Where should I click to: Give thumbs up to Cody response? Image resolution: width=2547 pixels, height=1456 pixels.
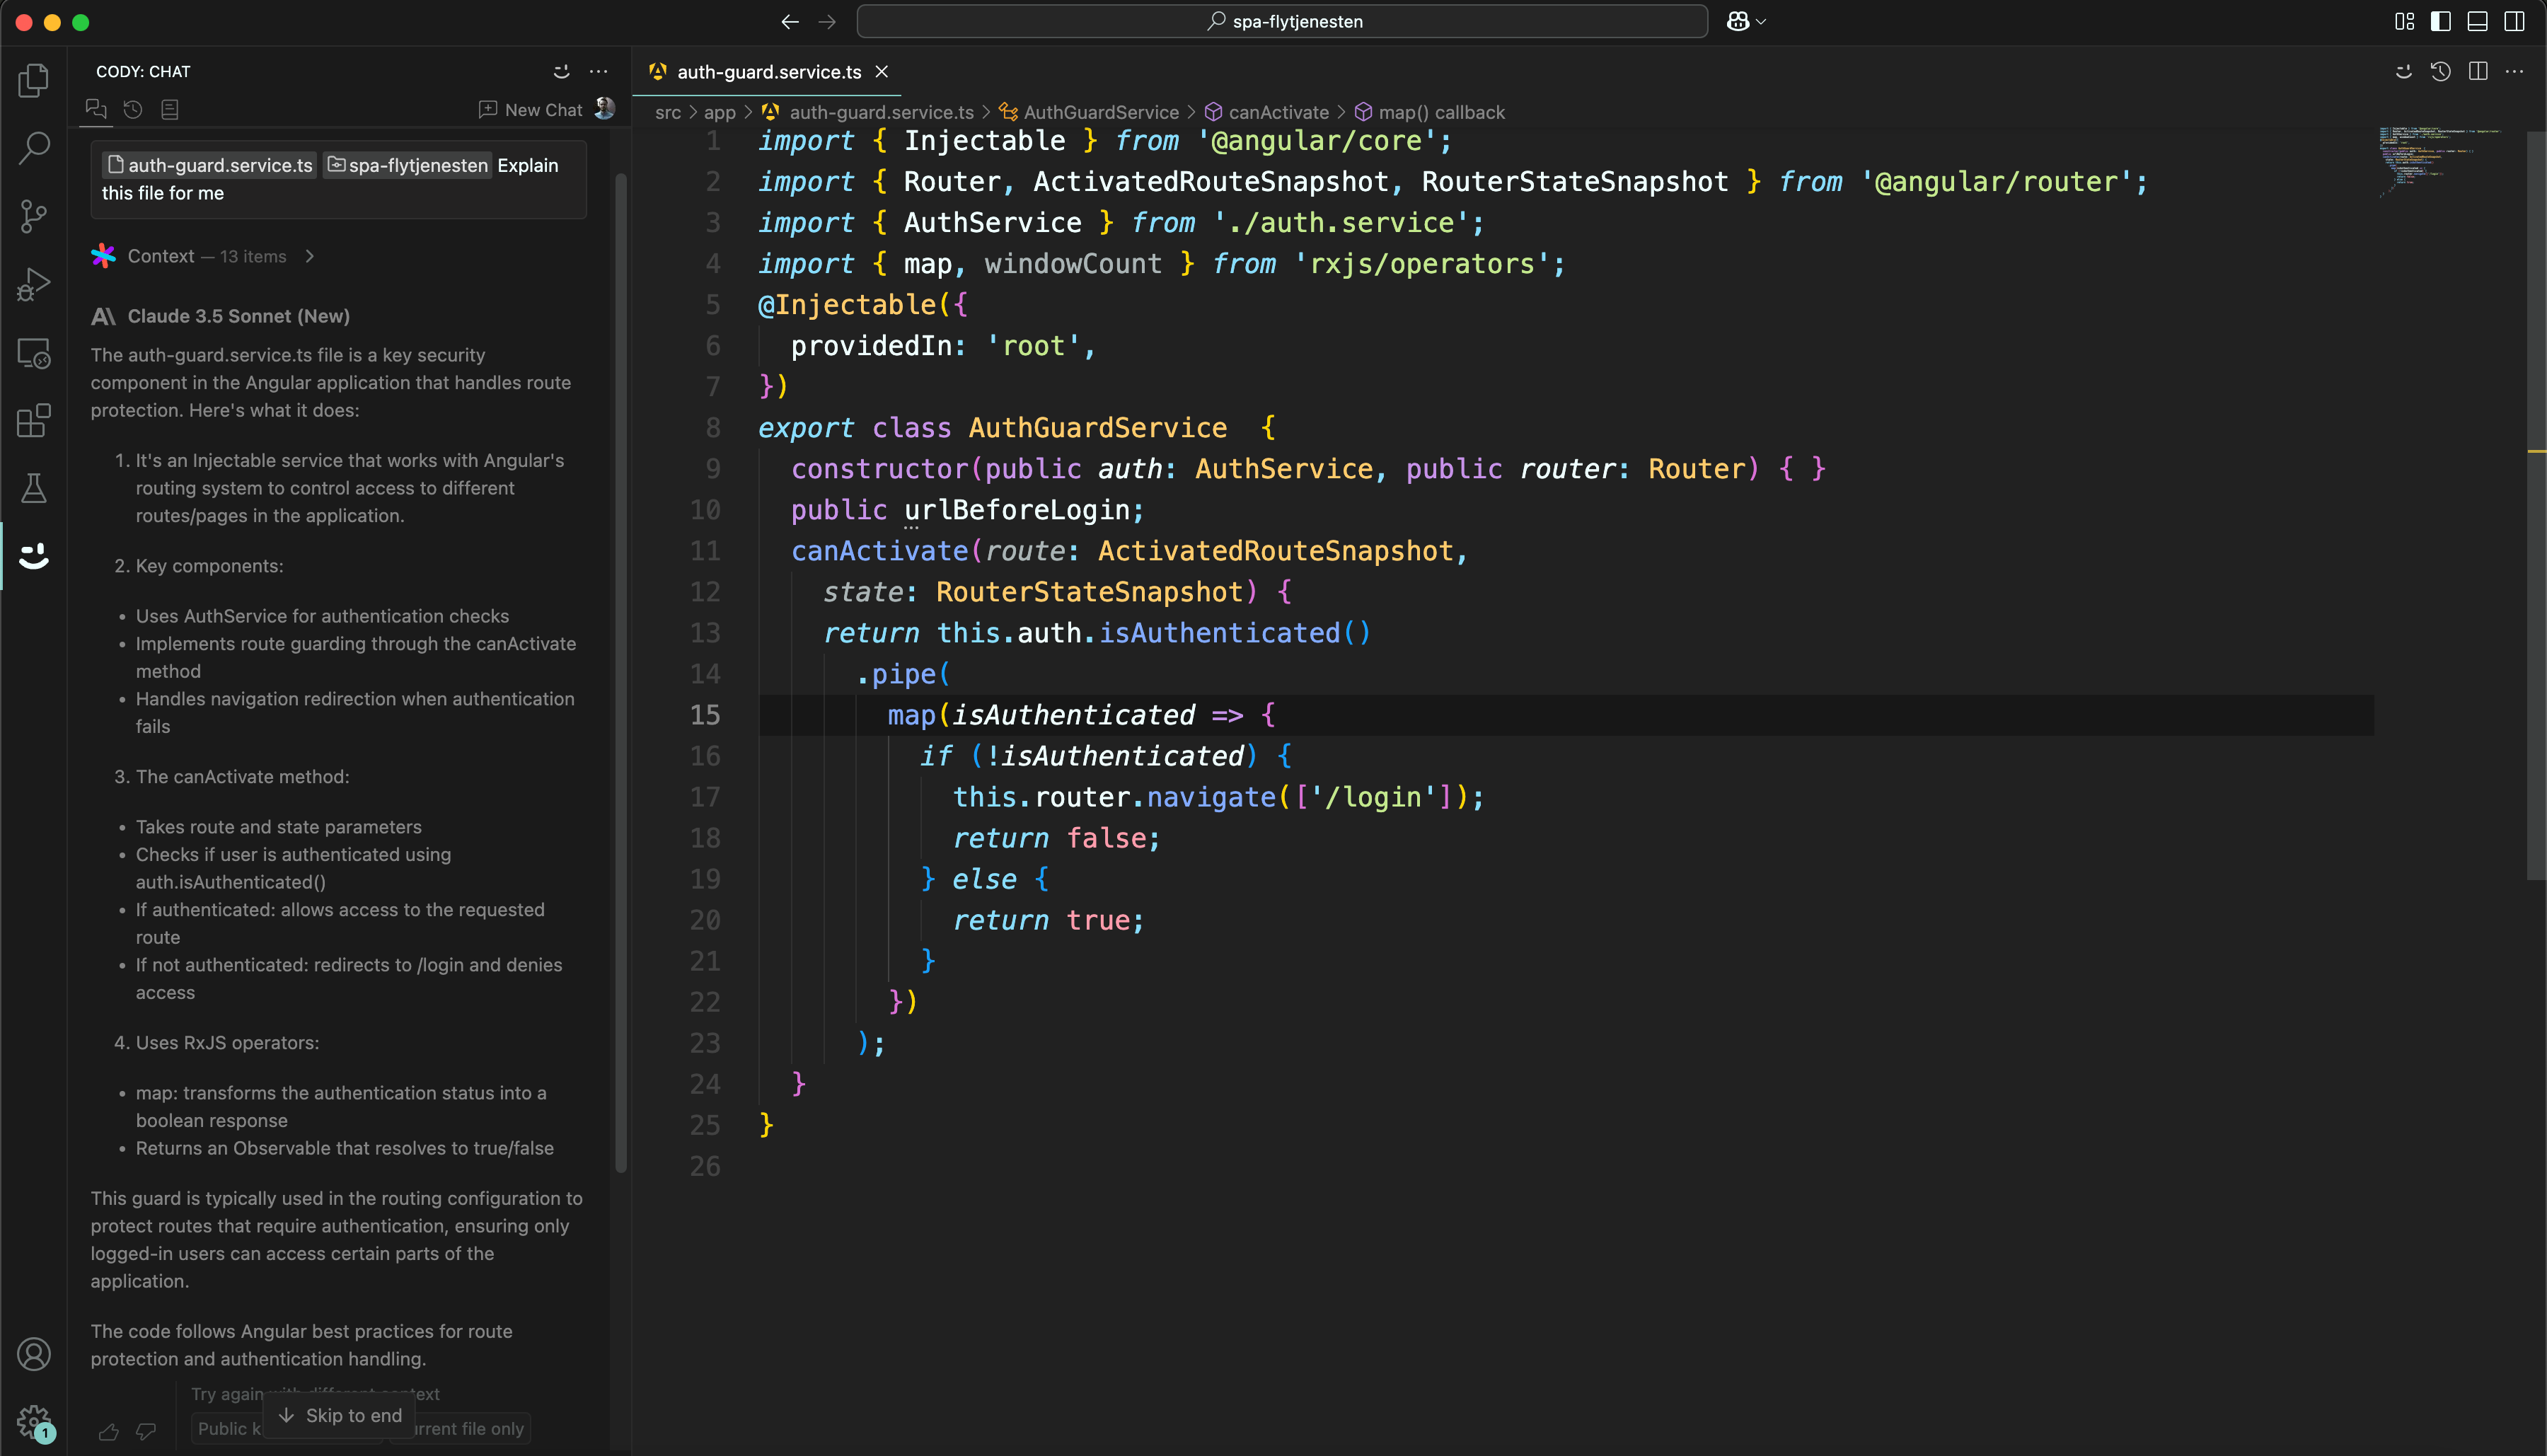pos(109,1432)
